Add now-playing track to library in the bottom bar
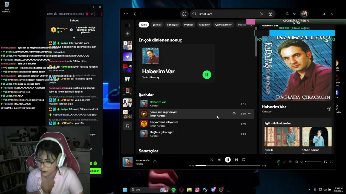346x194 pixels. 155,162
